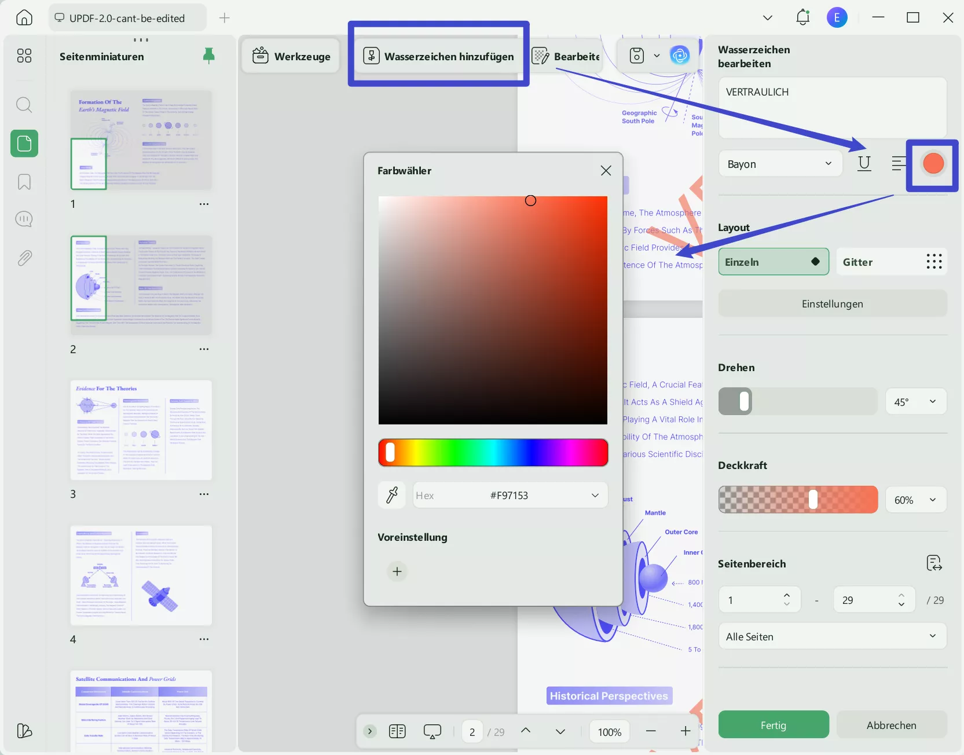
Task: Select the UPDF-2.0-cant-be-edited document tab
Action: click(x=127, y=18)
